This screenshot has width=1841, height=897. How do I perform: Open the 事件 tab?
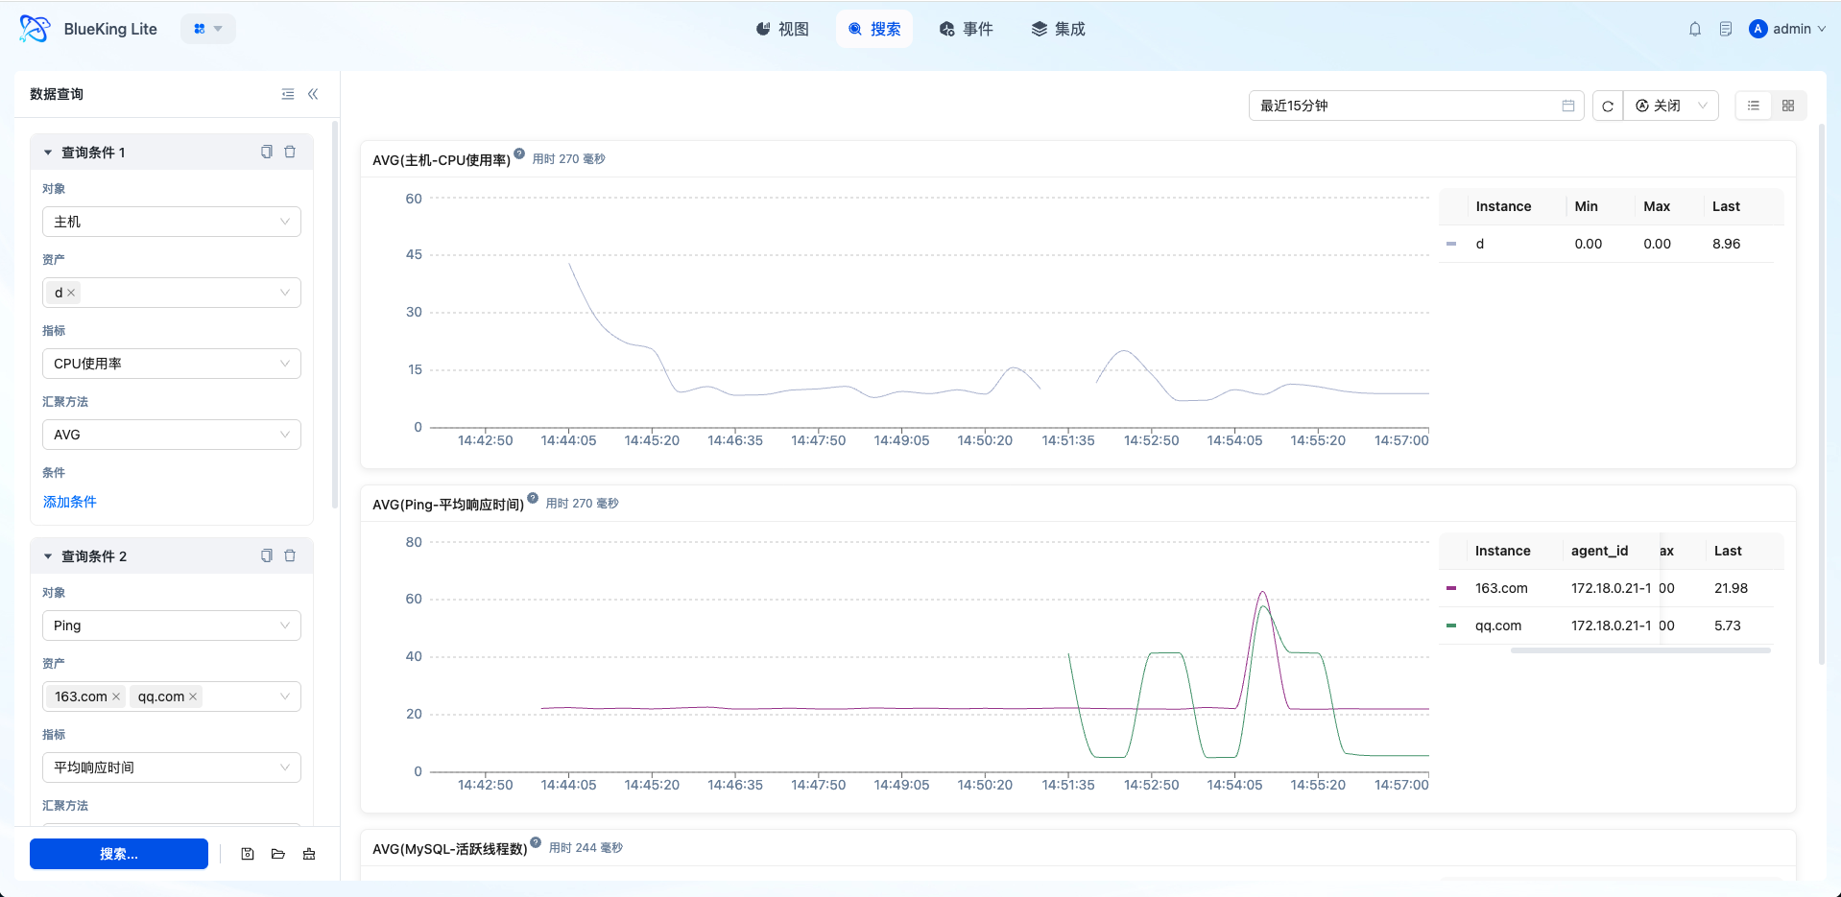tap(967, 29)
